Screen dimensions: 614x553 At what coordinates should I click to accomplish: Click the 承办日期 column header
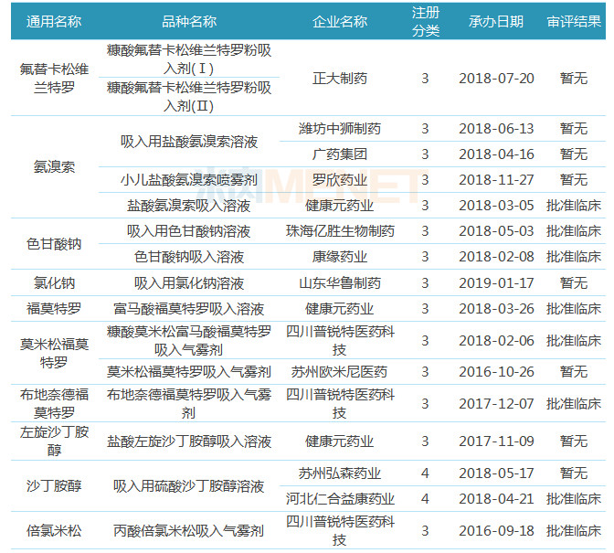(x=496, y=22)
